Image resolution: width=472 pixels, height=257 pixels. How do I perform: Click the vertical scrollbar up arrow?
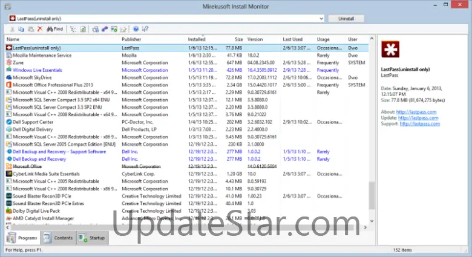tap(372, 39)
